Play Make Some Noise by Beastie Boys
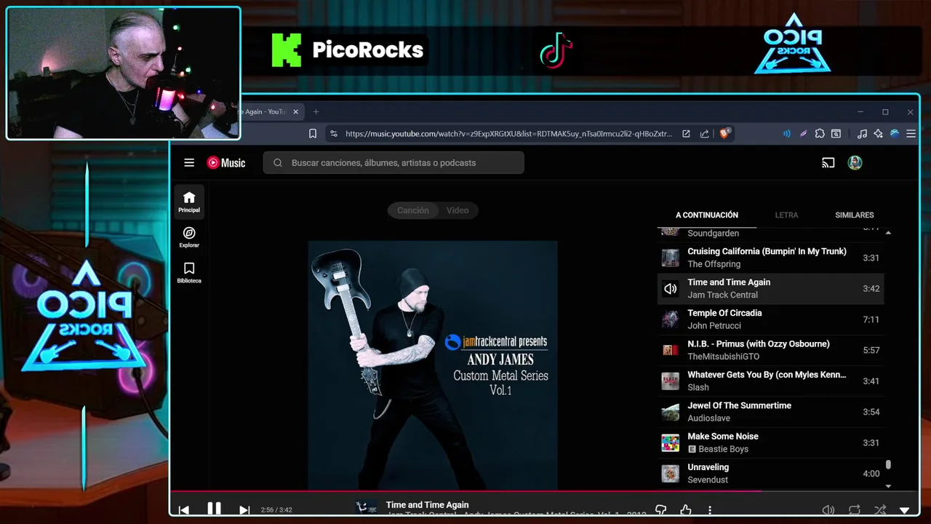The image size is (931, 524). 770,442
